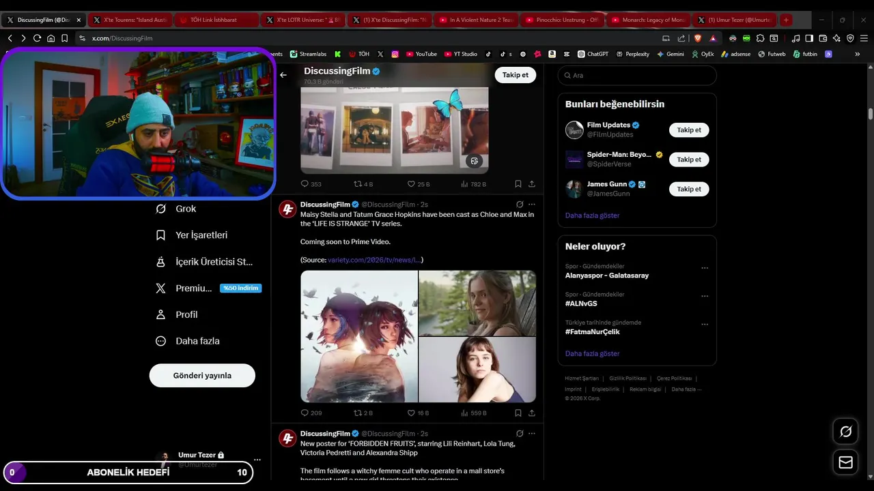Click Grok icon on Forbidden Fruits post

point(520,434)
